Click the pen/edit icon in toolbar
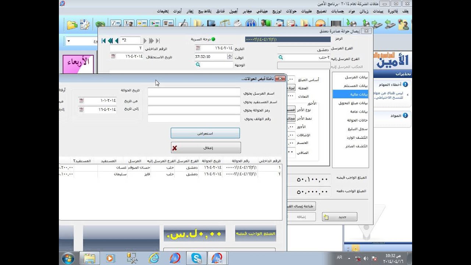 point(183,24)
